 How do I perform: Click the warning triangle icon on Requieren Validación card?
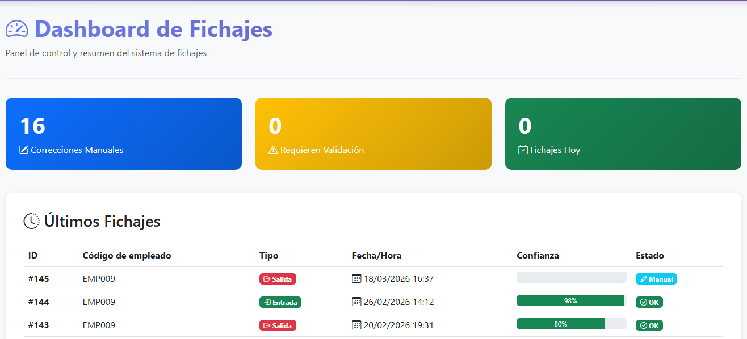click(x=274, y=150)
